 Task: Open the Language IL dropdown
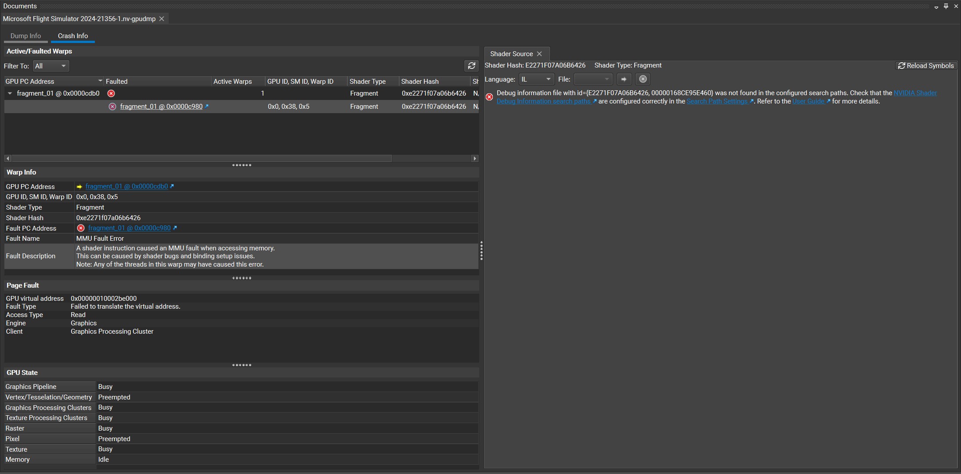(x=536, y=79)
